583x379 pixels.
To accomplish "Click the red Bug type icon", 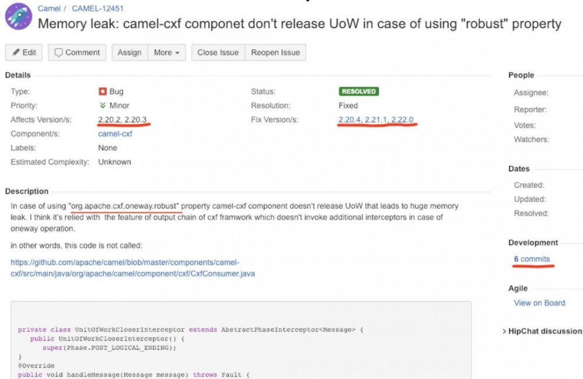I will [x=103, y=92].
